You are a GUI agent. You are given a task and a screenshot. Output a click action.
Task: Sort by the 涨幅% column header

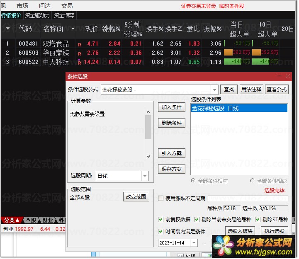[x=112, y=29]
